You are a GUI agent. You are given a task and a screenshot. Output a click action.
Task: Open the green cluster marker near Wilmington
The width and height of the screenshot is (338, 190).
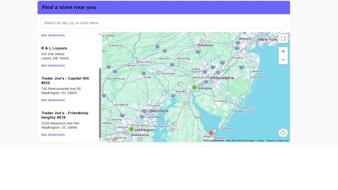pyautogui.click(x=194, y=87)
